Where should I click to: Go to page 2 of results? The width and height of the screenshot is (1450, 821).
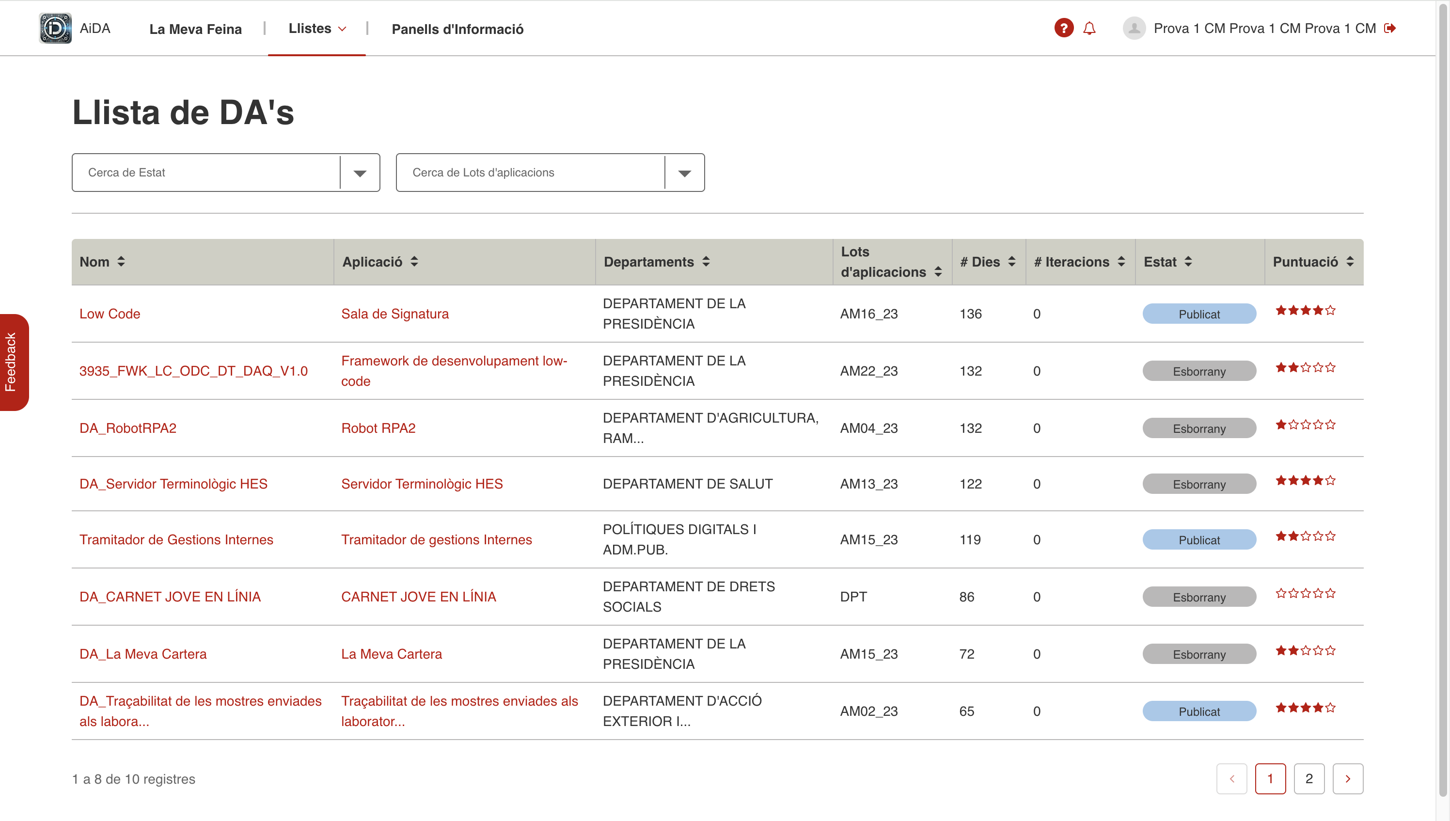click(x=1308, y=779)
